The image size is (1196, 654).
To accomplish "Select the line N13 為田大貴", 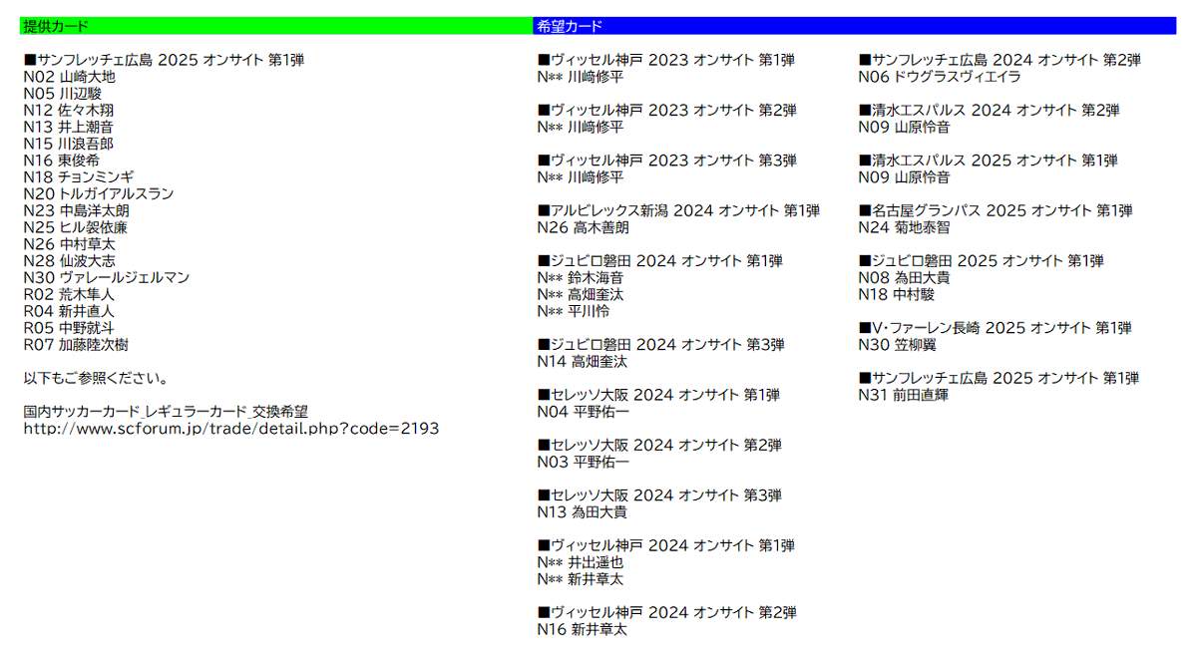I will (x=583, y=513).
